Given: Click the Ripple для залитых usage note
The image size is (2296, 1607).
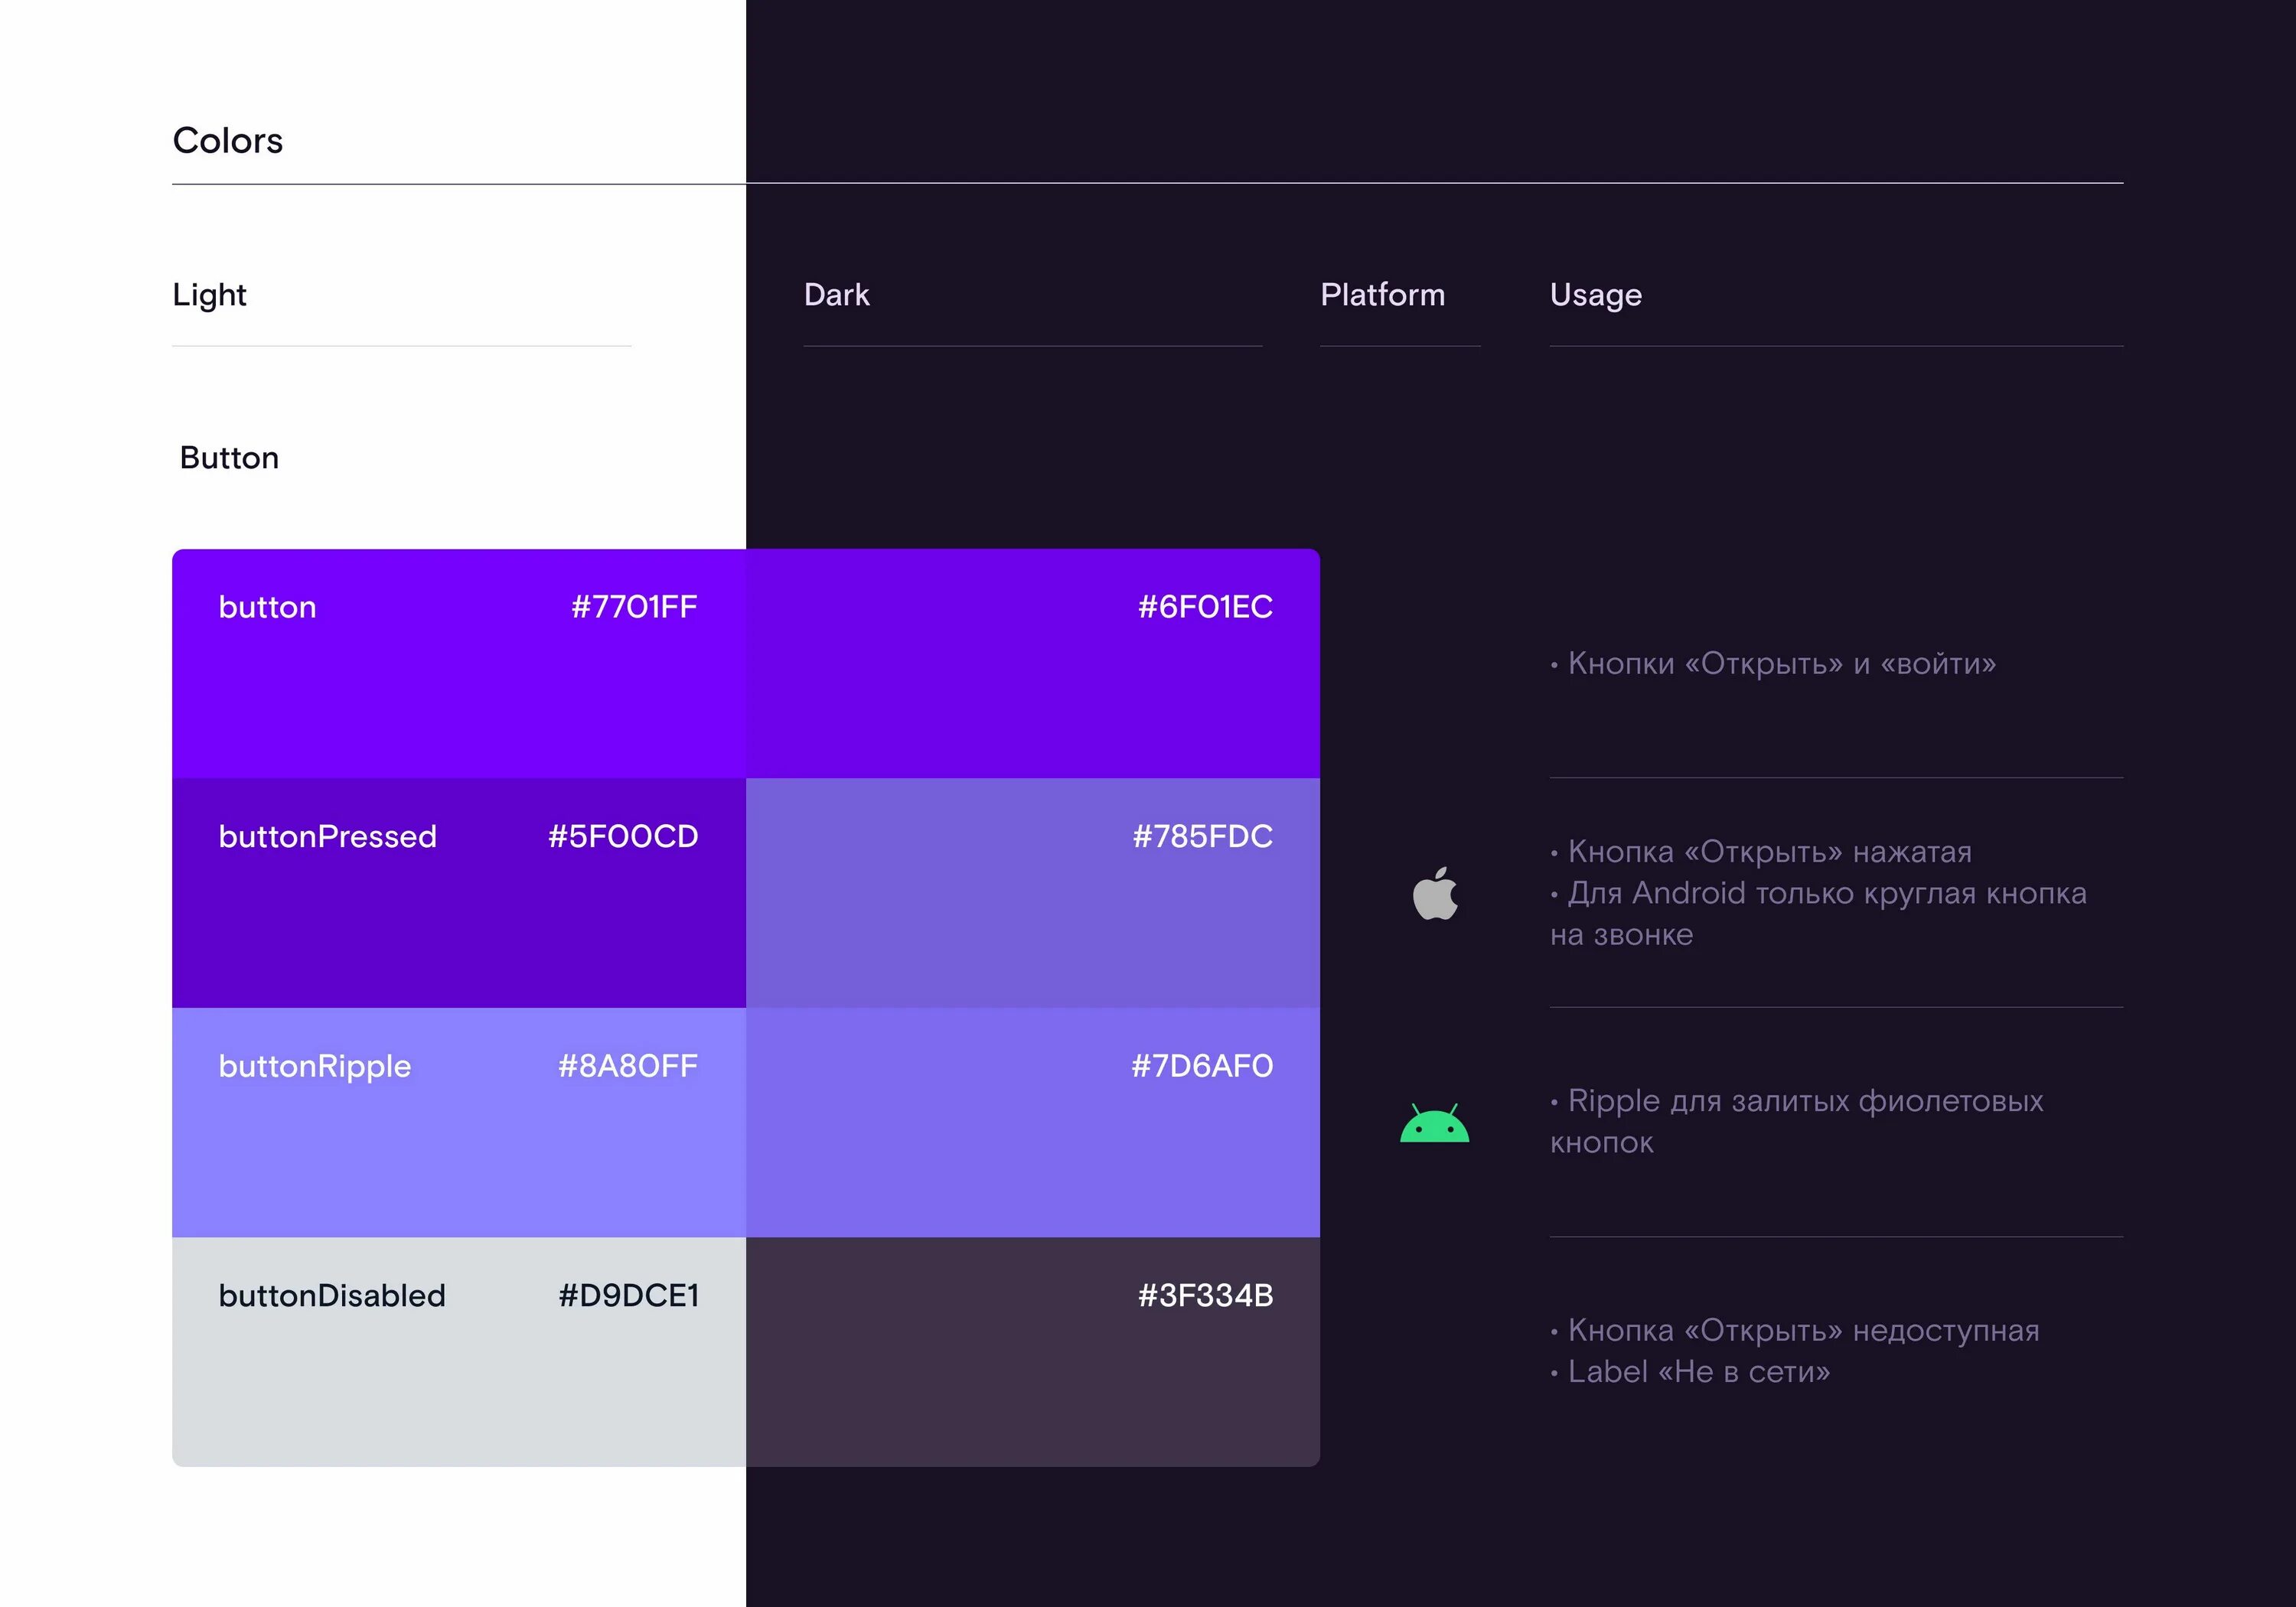Looking at the screenshot, I should coord(1804,1101).
